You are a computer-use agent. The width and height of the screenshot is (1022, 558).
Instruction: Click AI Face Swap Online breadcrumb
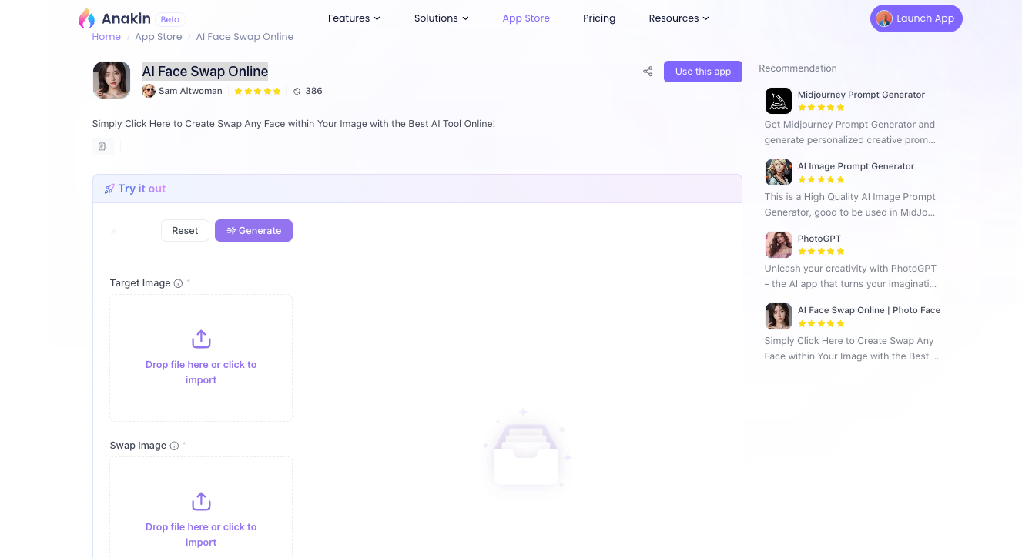click(245, 37)
